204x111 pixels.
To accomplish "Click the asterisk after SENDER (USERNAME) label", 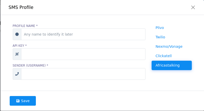I will click(47, 65).
